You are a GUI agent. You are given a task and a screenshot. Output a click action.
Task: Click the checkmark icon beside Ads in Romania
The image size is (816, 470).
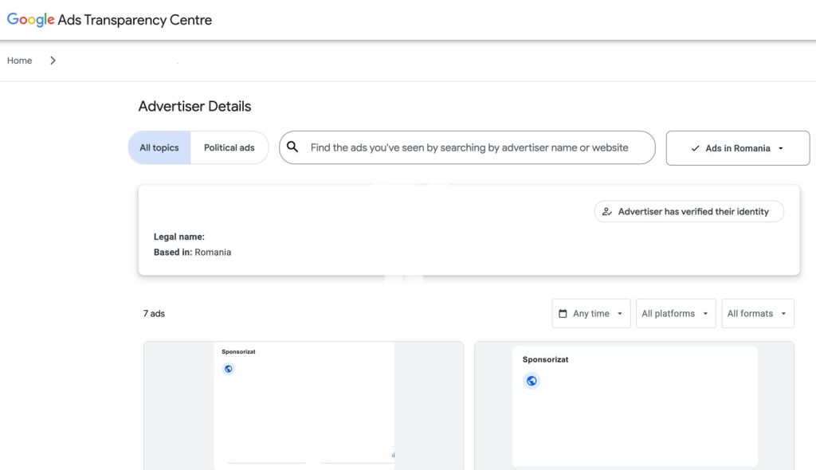[695, 148]
